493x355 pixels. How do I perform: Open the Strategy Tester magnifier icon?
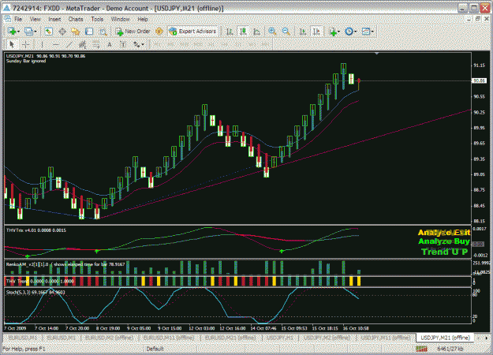(103, 32)
